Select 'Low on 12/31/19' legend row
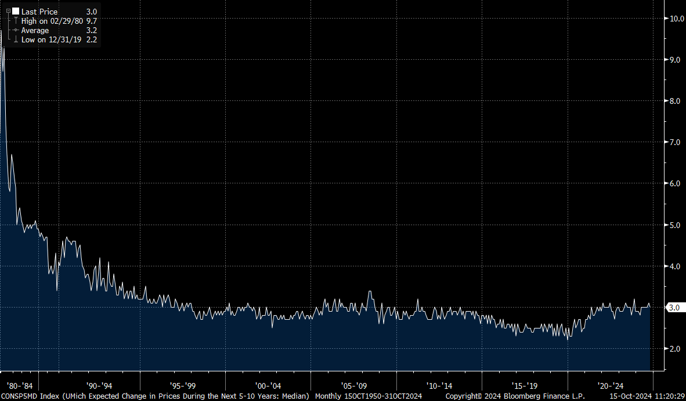 (x=51, y=40)
